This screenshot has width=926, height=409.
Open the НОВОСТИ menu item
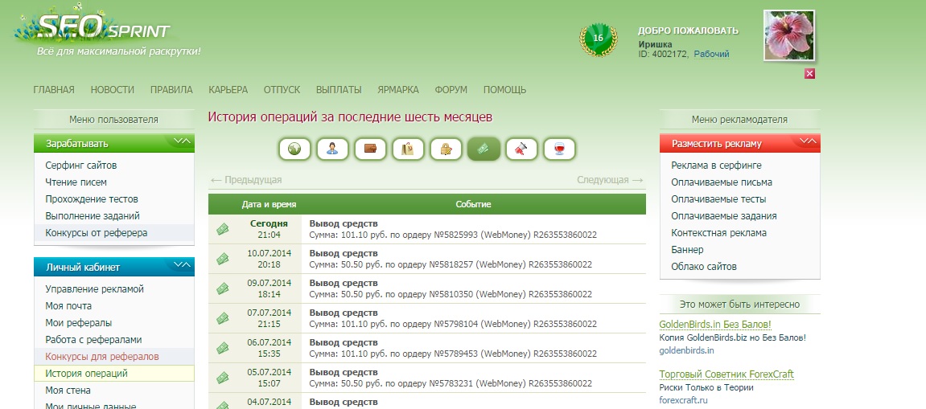click(112, 90)
